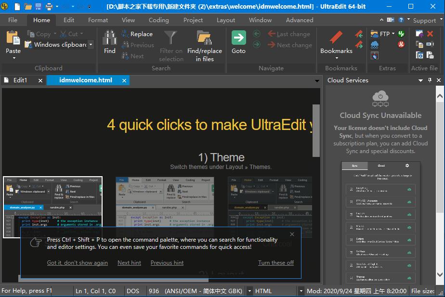The image size is (445, 297).
Task: Click 'Got it, don't show again' link
Action: coord(77,263)
